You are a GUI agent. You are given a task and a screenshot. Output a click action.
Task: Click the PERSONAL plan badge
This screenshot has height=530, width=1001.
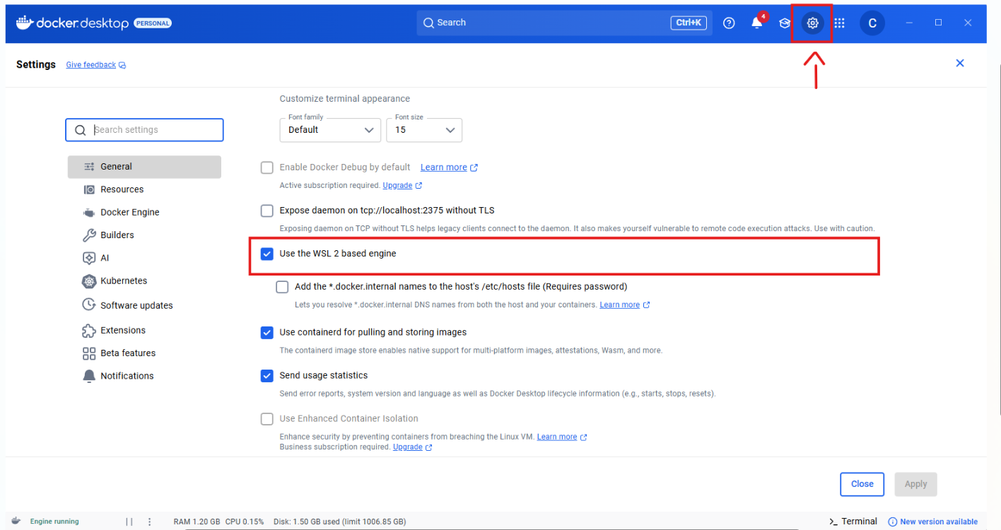point(152,23)
